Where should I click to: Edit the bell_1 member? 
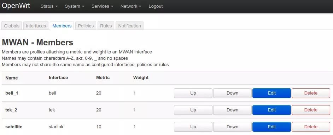click(x=271, y=93)
